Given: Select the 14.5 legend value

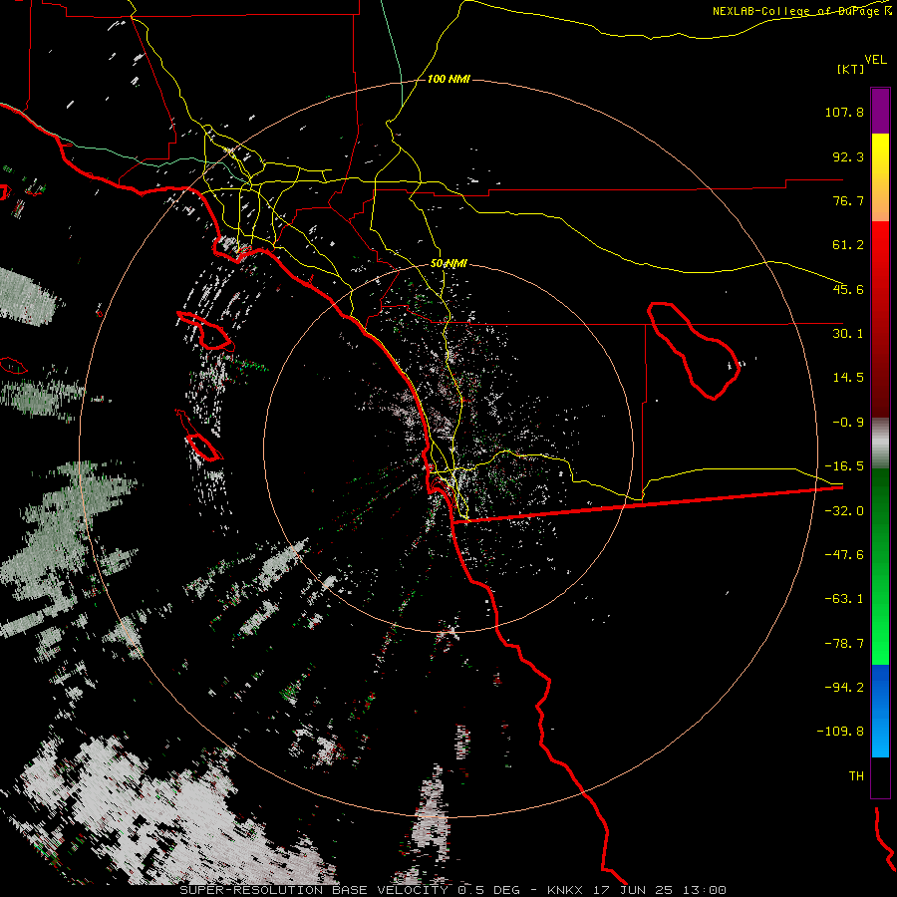Looking at the screenshot, I should (x=848, y=378).
